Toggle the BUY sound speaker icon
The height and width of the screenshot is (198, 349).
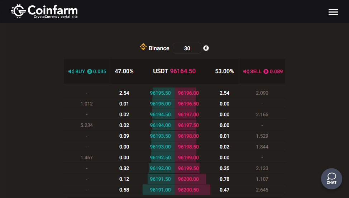(x=71, y=71)
